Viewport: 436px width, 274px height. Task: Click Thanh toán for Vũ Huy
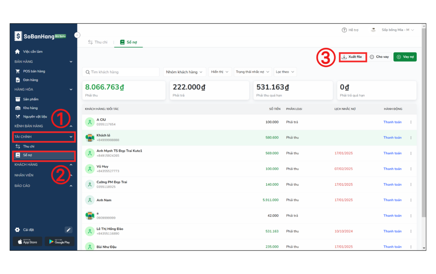tap(392, 169)
